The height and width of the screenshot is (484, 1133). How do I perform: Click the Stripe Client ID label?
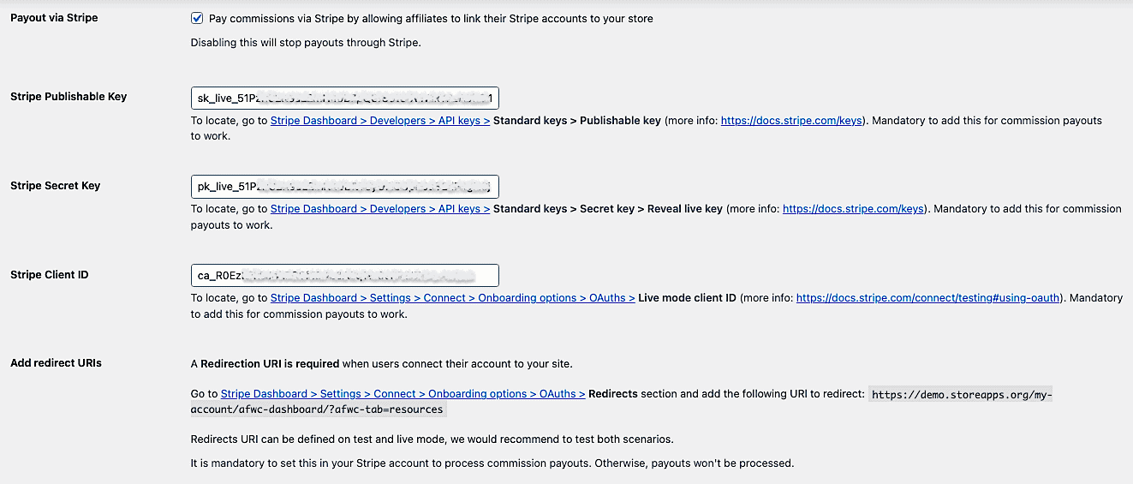[x=50, y=275]
